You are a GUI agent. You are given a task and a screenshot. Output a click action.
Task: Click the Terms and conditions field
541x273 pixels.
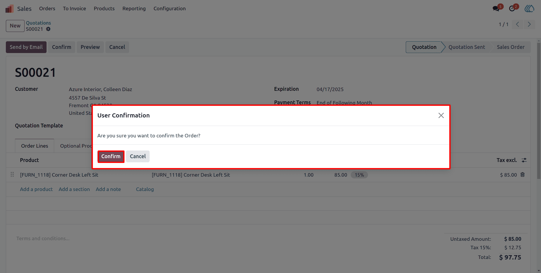tap(43, 238)
